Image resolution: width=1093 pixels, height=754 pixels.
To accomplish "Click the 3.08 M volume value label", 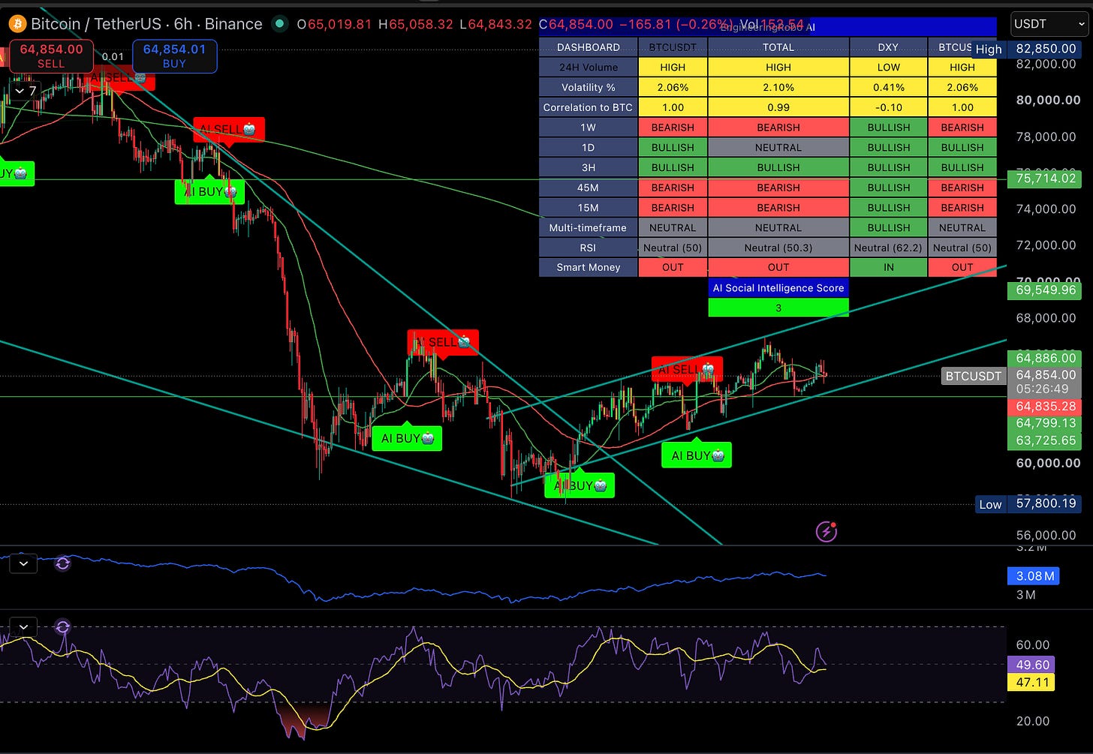I will coord(1034,576).
